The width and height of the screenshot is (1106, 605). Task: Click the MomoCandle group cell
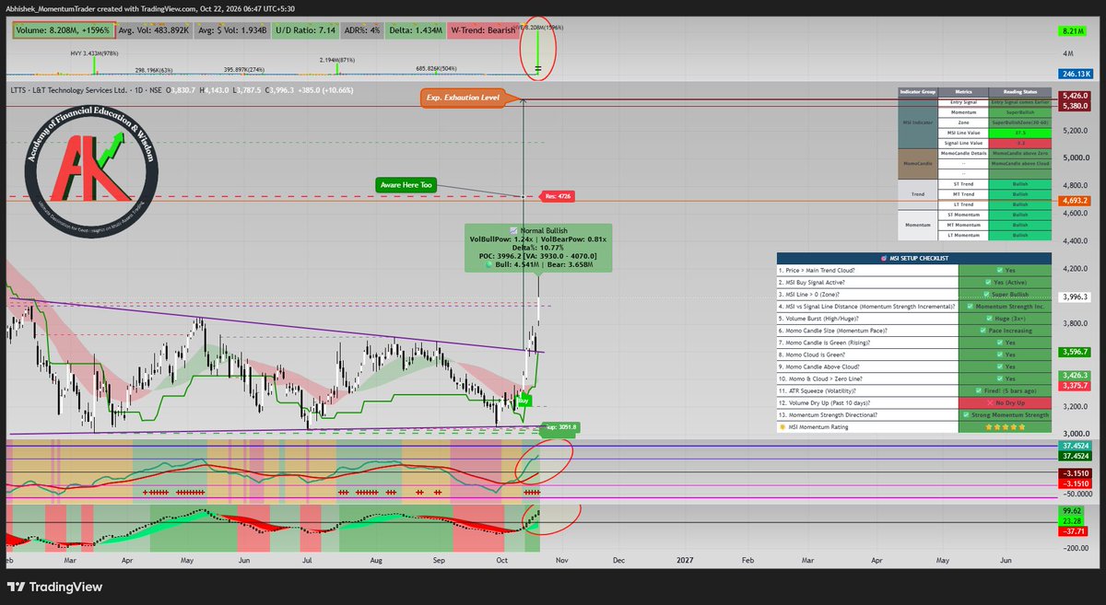(x=920, y=164)
